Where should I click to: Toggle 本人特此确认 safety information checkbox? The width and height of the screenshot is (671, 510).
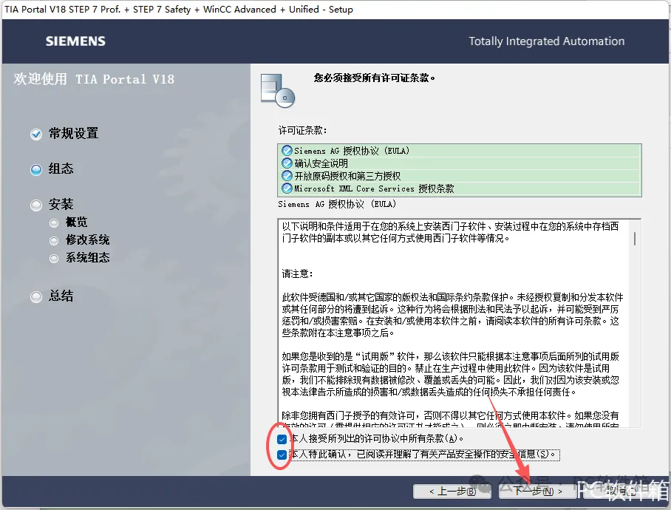[282, 455]
